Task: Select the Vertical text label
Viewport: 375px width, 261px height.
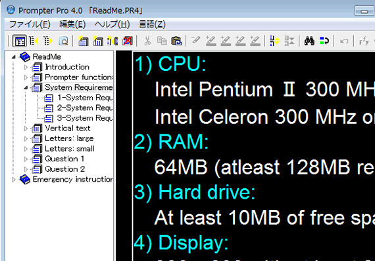Action: point(68,129)
